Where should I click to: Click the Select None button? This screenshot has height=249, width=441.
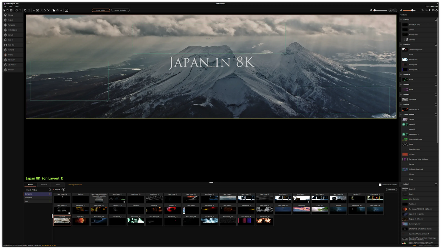pyautogui.click(x=391, y=190)
